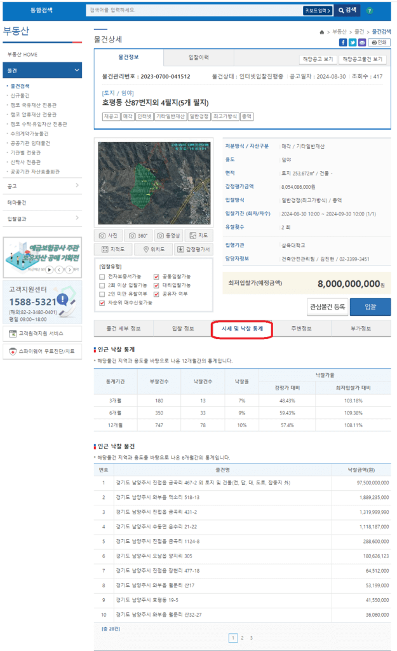The image size is (397, 651).
Task: Select row 경기도 남양주시 수동면 운수리 21-22
Action: coord(242,527)
